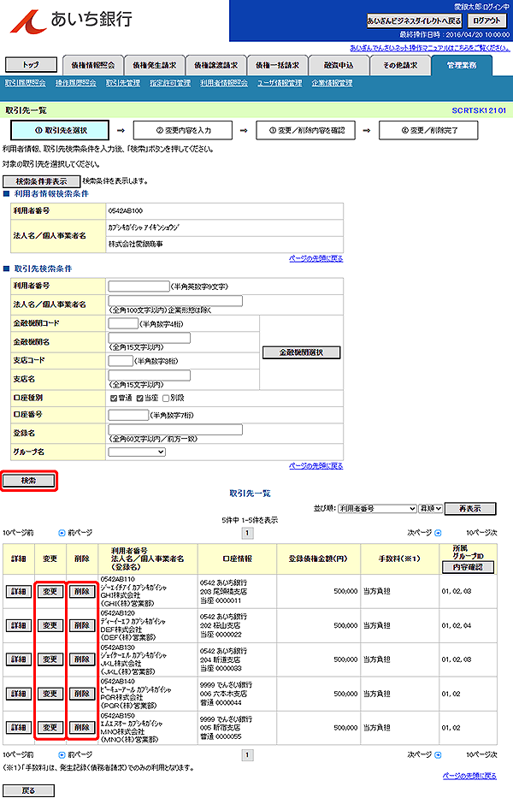Click the 前ページ arrow icon above the table

click(x=62, y=533)
